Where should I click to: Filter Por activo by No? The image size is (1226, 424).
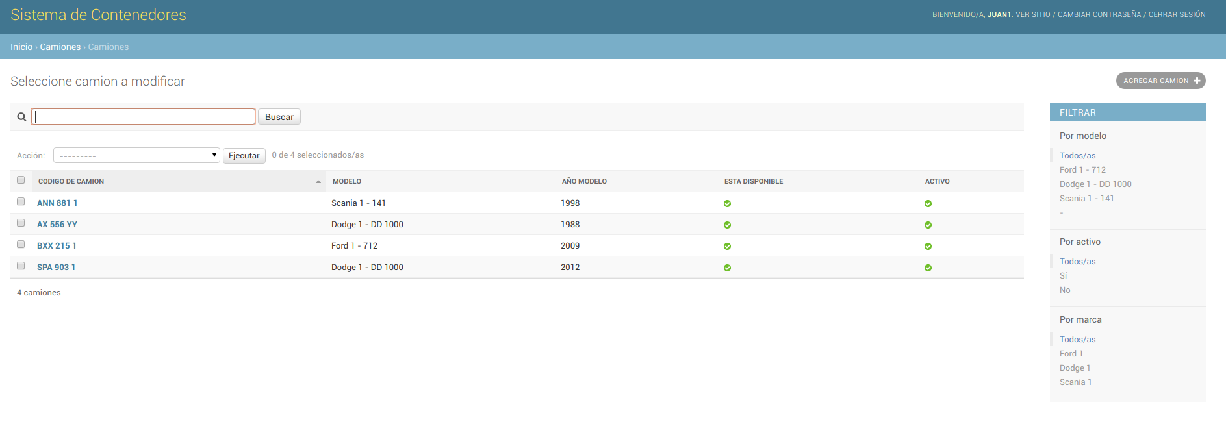pos(1065,290)
